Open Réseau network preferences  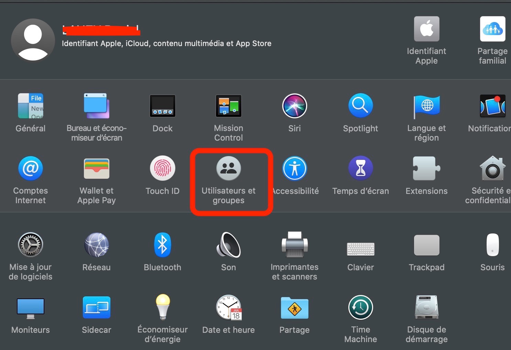click(x=97, y=245)
